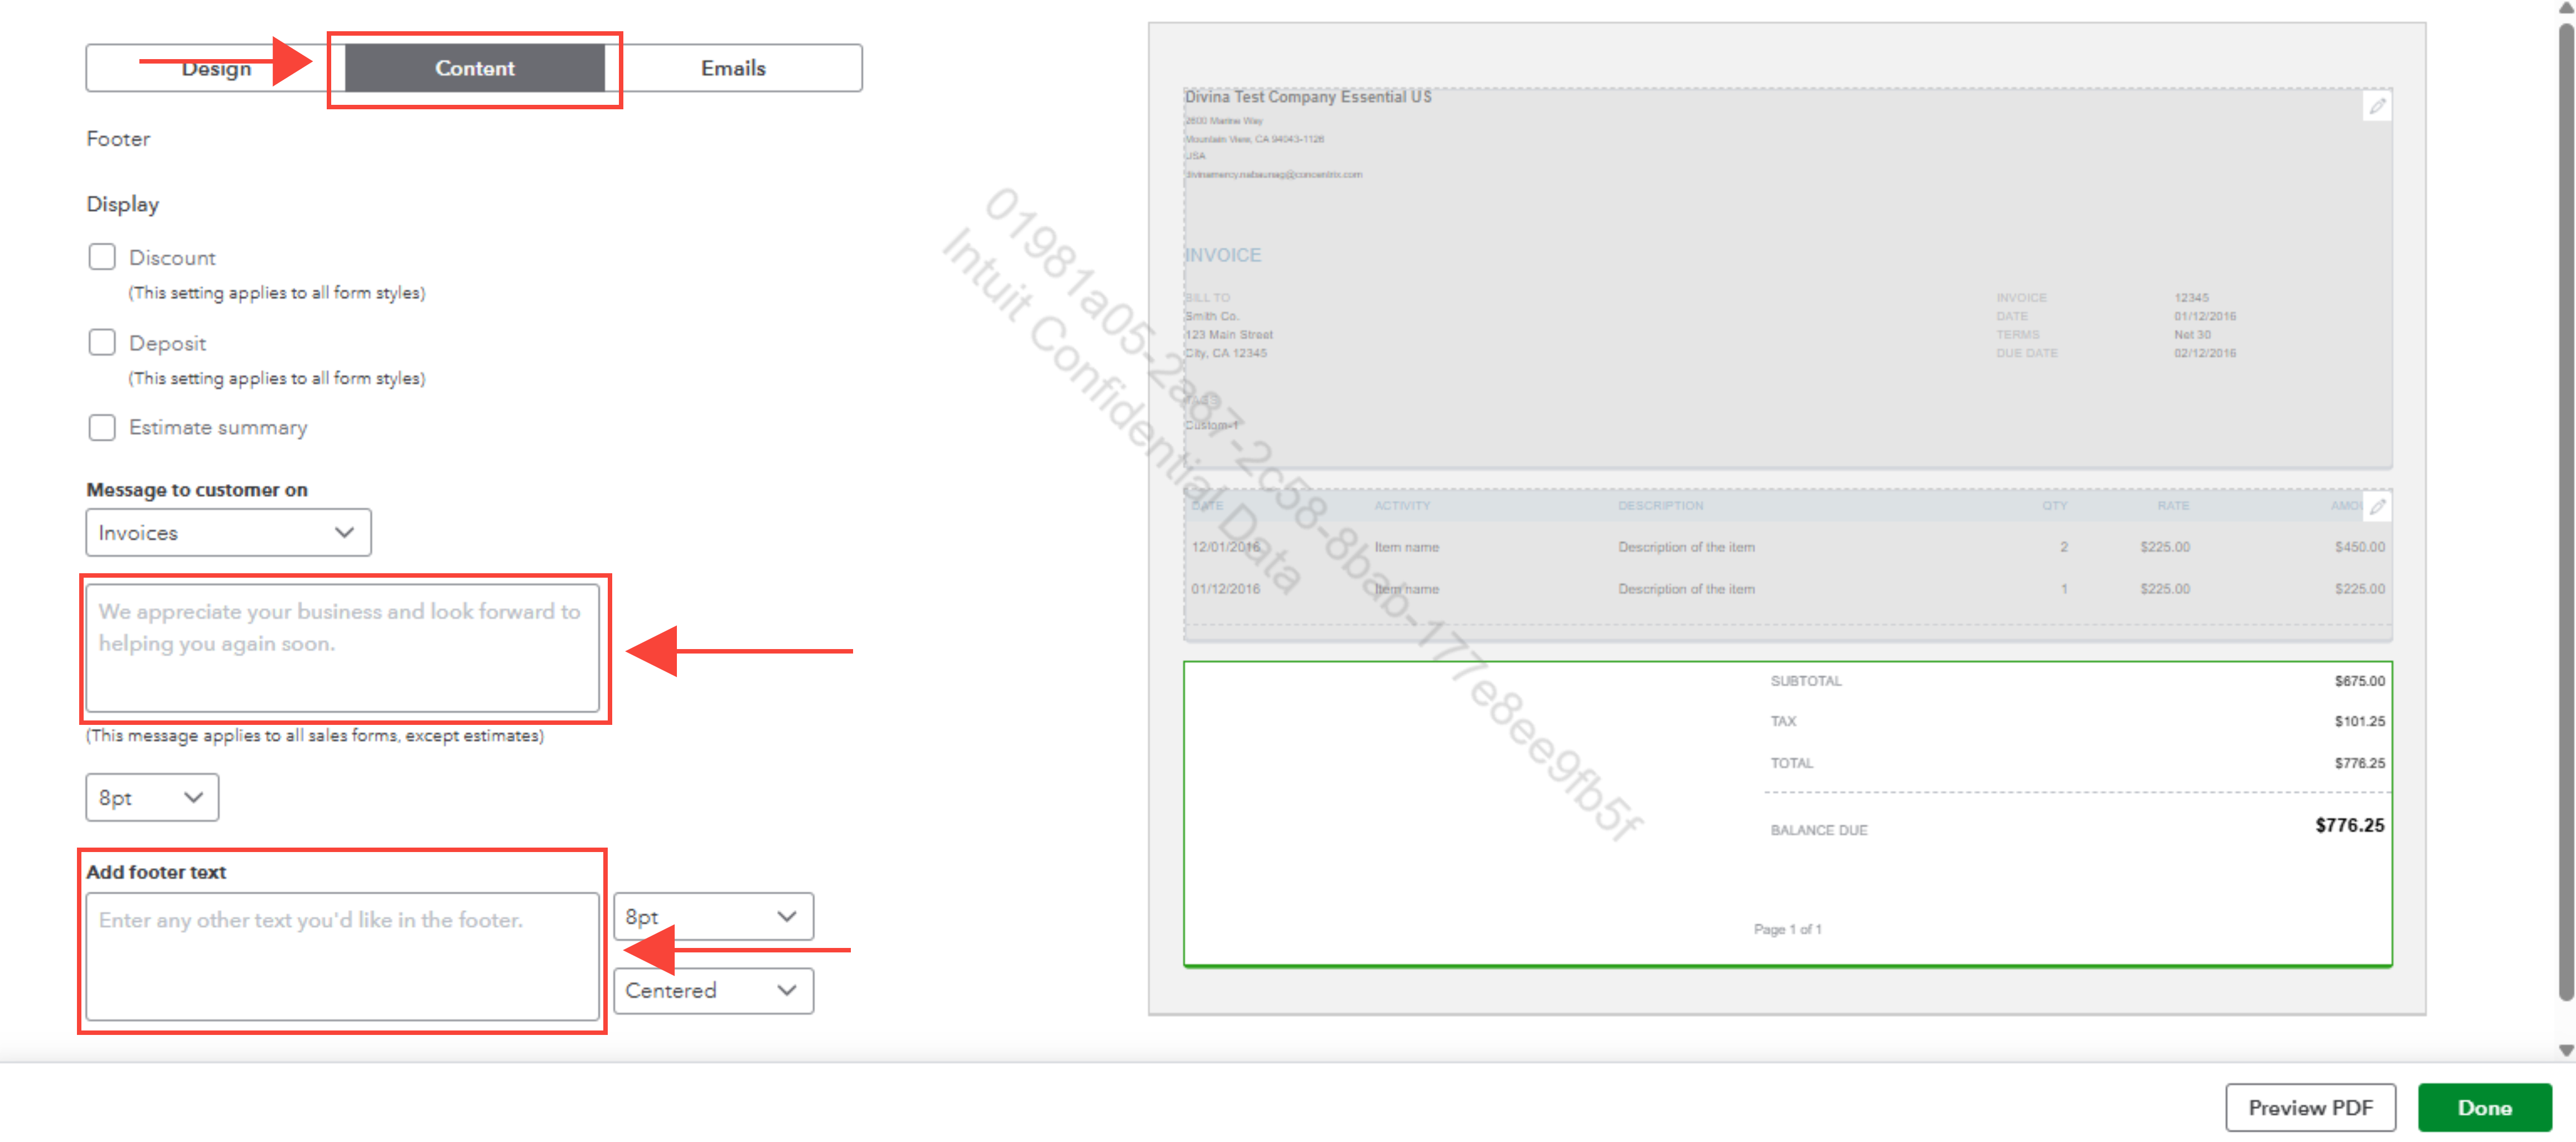This screenshot has height=1142, width=2576.
Task: Open the Invoices message dropdown
Action: tap(228, 533)
